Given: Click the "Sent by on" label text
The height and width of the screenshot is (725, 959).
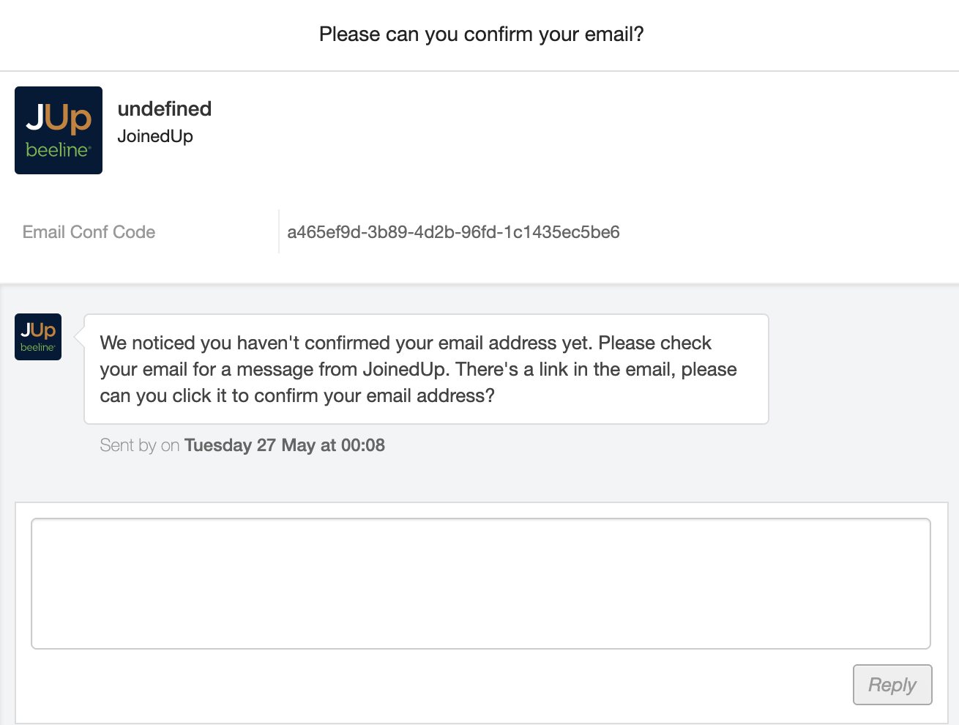Looking at the screenshot, I should click(139, 445).
